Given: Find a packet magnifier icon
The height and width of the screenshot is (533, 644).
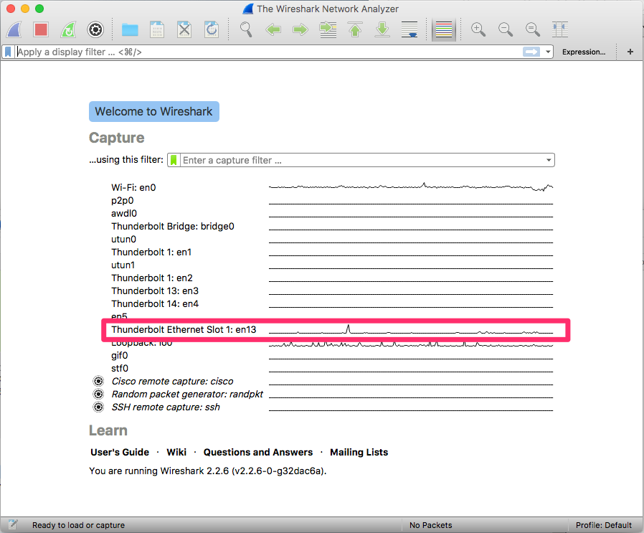Looking at the screenshot, I should tap(246, 29).
